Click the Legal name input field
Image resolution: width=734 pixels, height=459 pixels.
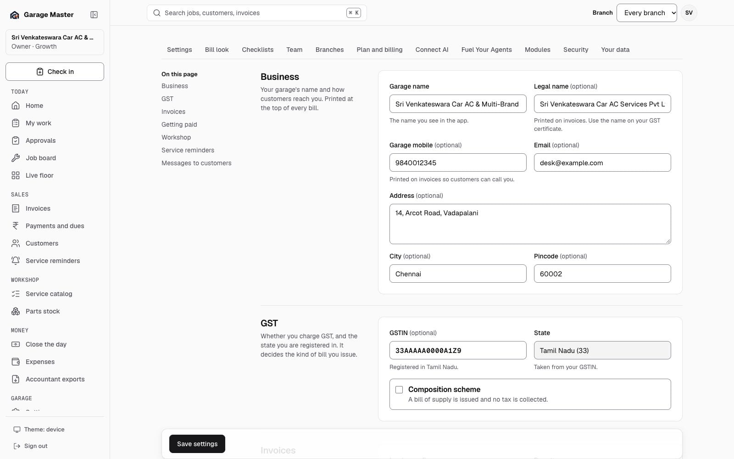click(602, 104)
